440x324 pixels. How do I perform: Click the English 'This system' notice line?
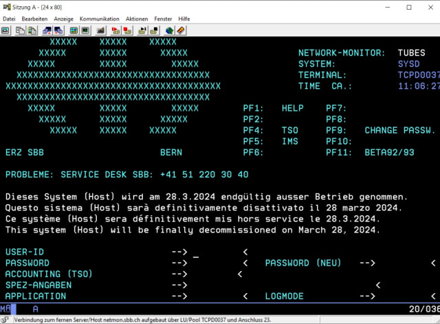tap(192, 230)
